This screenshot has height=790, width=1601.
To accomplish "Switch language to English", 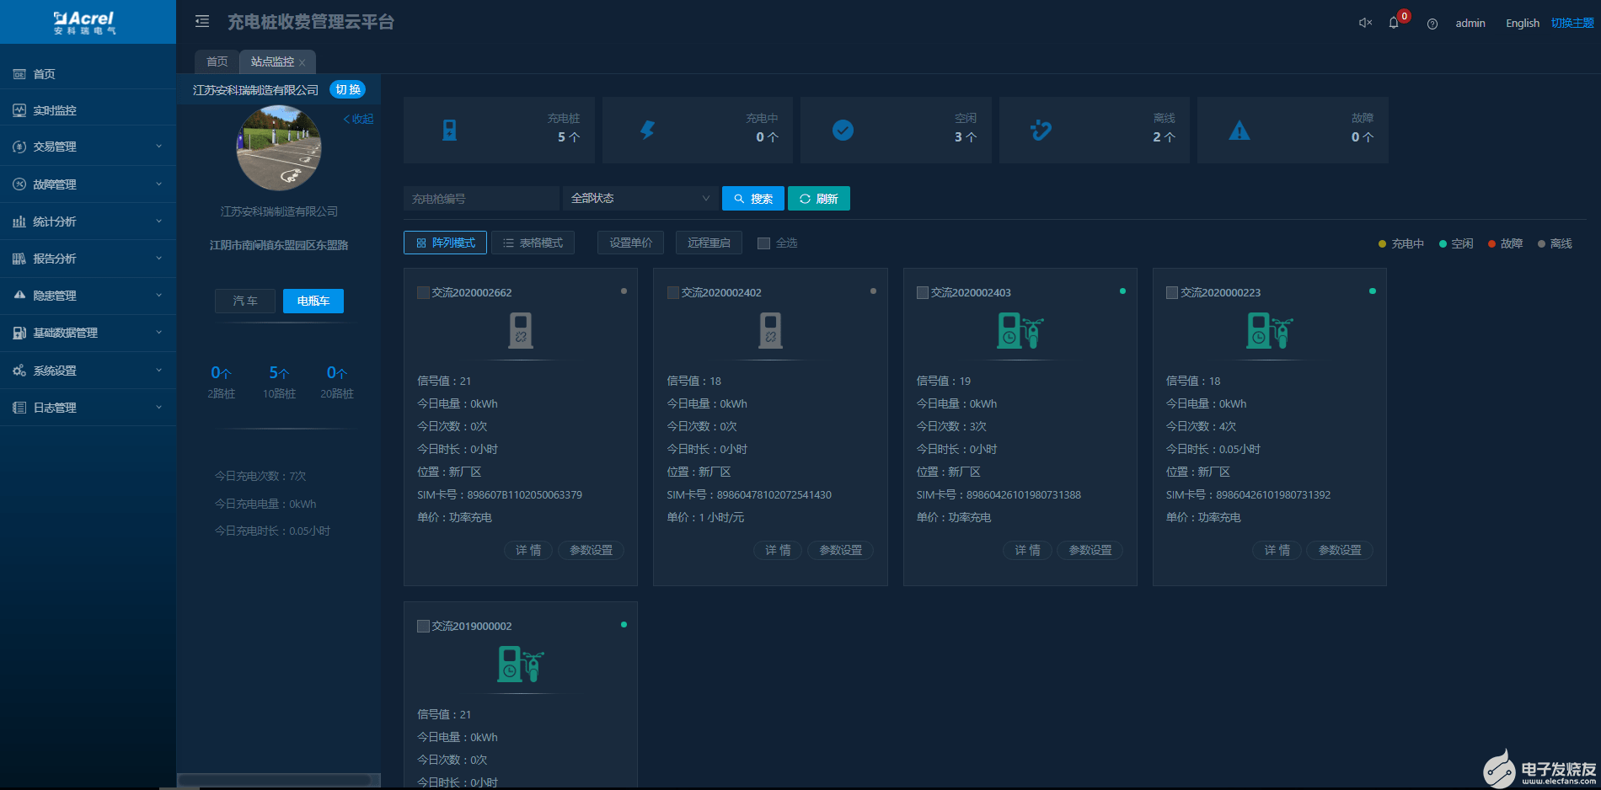I will pyautogui.click(x=1523, y=24).
